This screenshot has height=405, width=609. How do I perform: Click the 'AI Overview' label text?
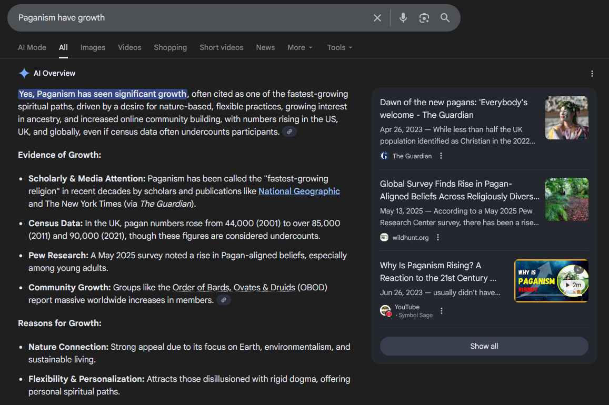54,73
